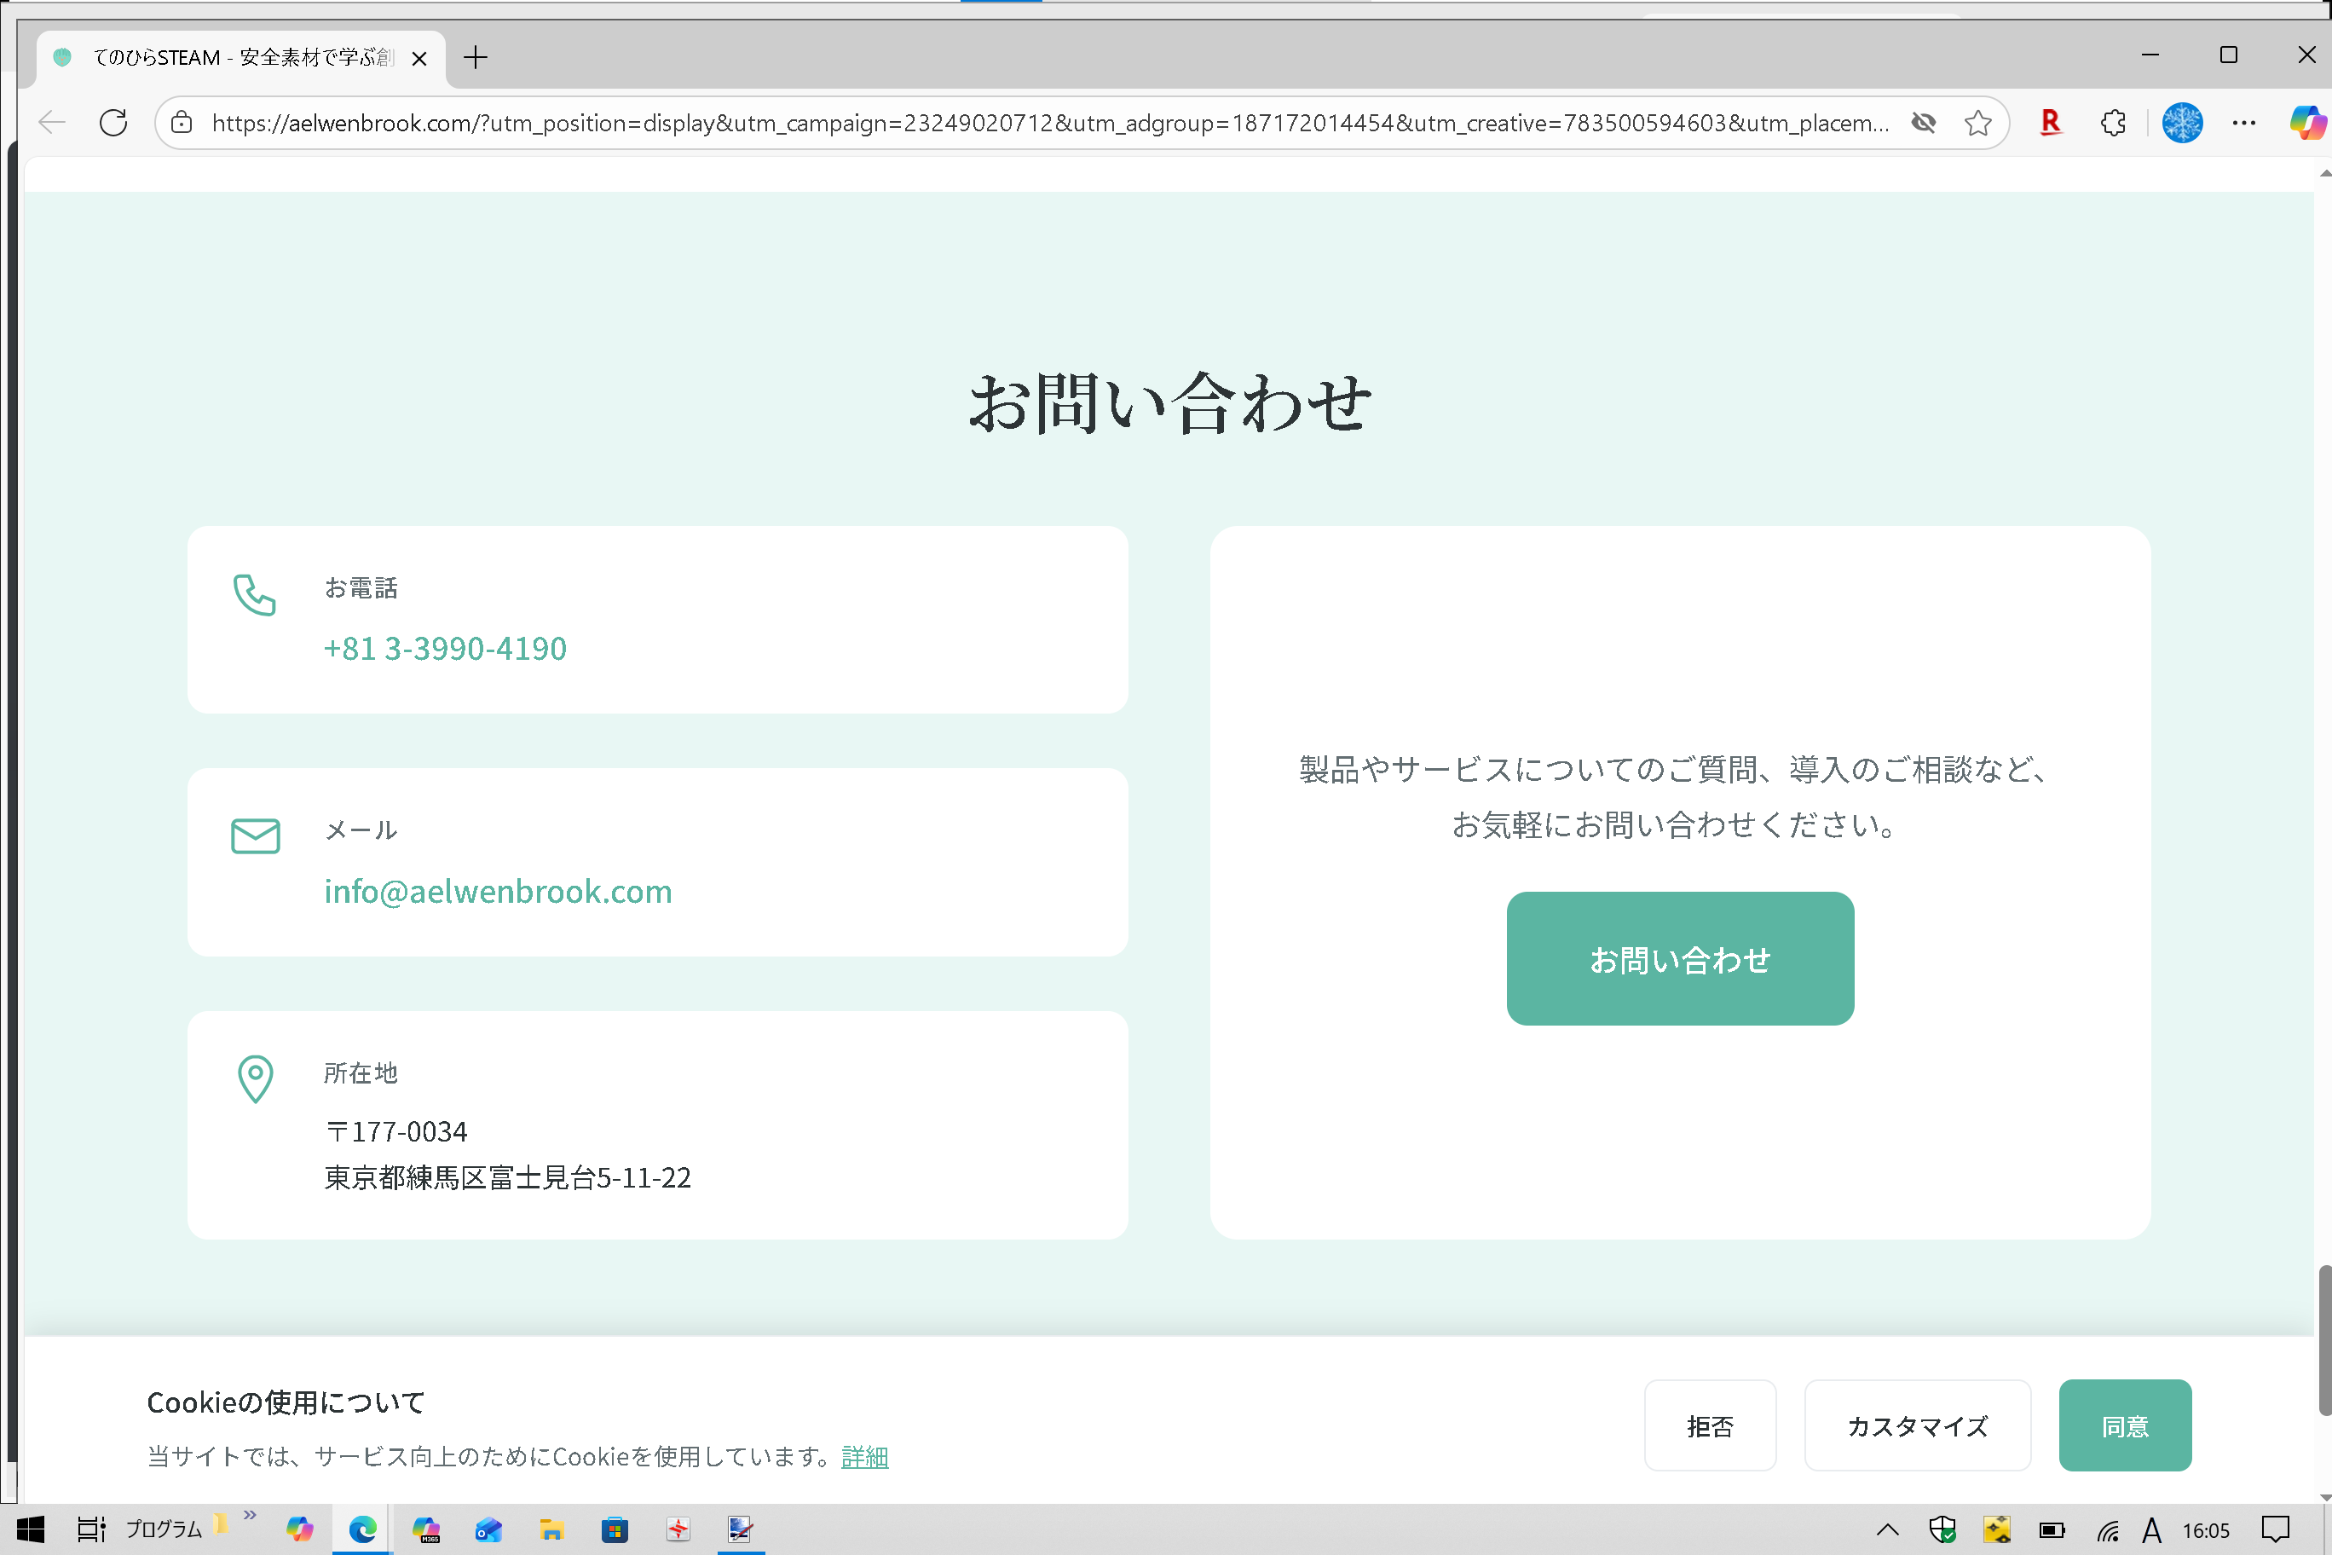Close the てのひらSTEAM tab

point(419,59)
